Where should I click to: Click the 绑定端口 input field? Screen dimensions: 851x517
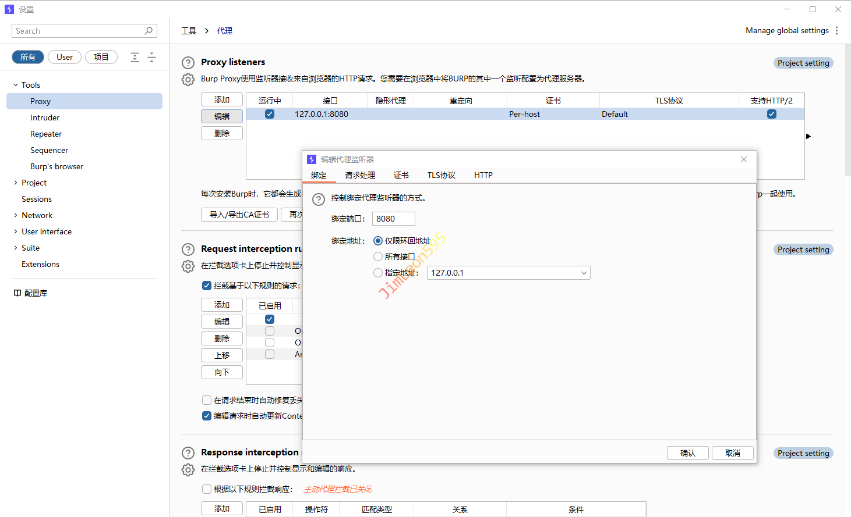click(x=393, y=219)
